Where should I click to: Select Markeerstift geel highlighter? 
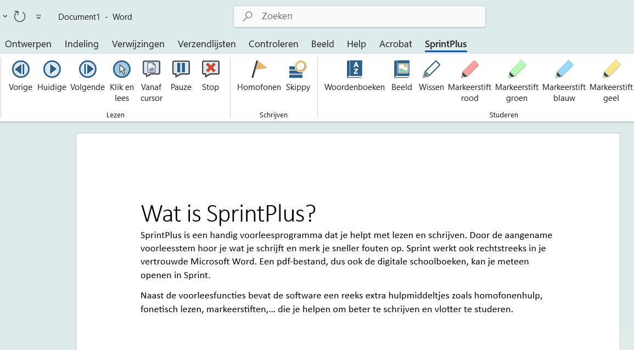pos(611,77)
